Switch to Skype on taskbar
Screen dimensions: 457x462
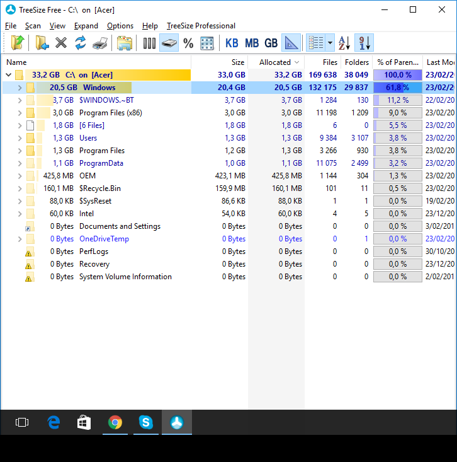[146, 422]
